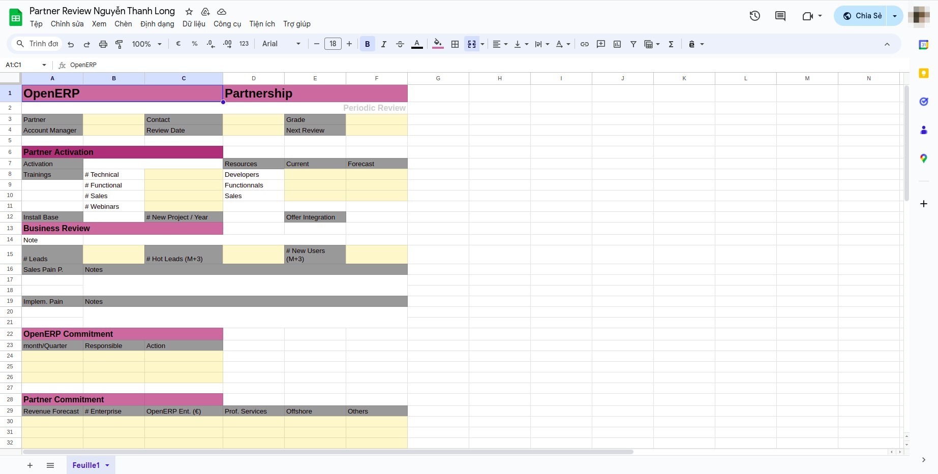Insert chart icon in toolbar
The image size is (938, 474).
(617, 44)
